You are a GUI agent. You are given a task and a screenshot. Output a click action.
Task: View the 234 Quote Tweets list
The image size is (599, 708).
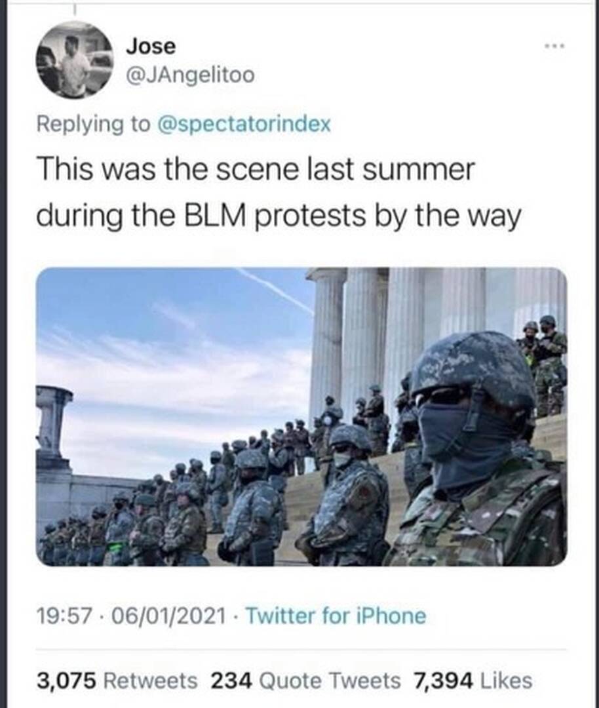tap(305, 680)
